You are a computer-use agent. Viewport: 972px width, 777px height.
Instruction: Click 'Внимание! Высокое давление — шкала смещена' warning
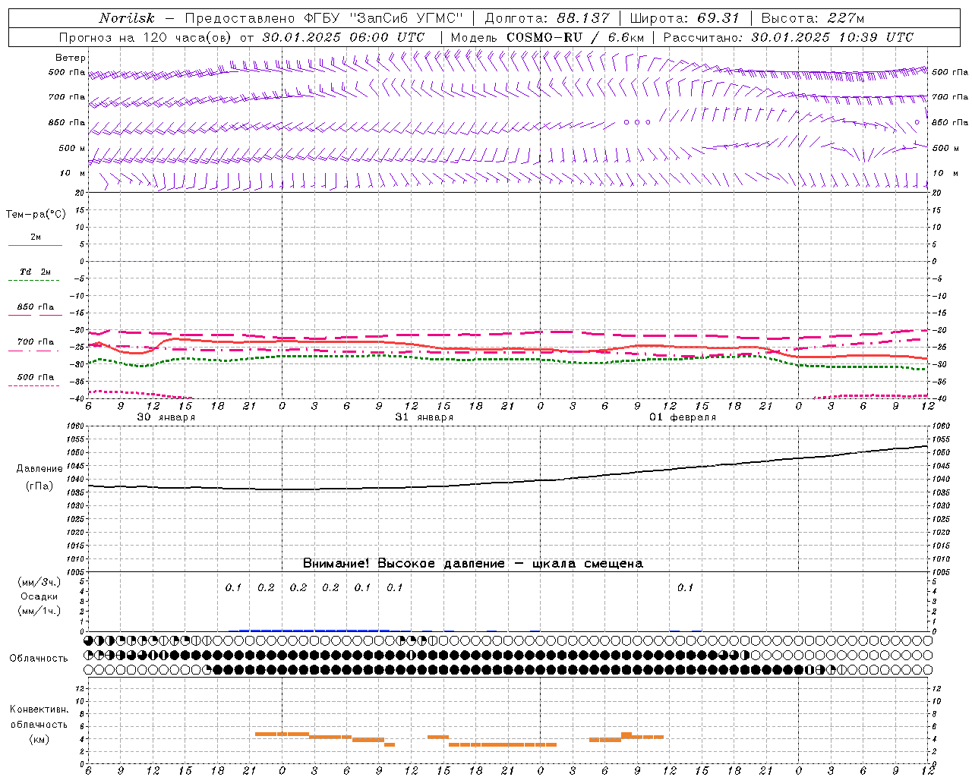coord(472,564)
